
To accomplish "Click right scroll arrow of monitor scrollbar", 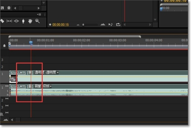I will tap(150, 25).
